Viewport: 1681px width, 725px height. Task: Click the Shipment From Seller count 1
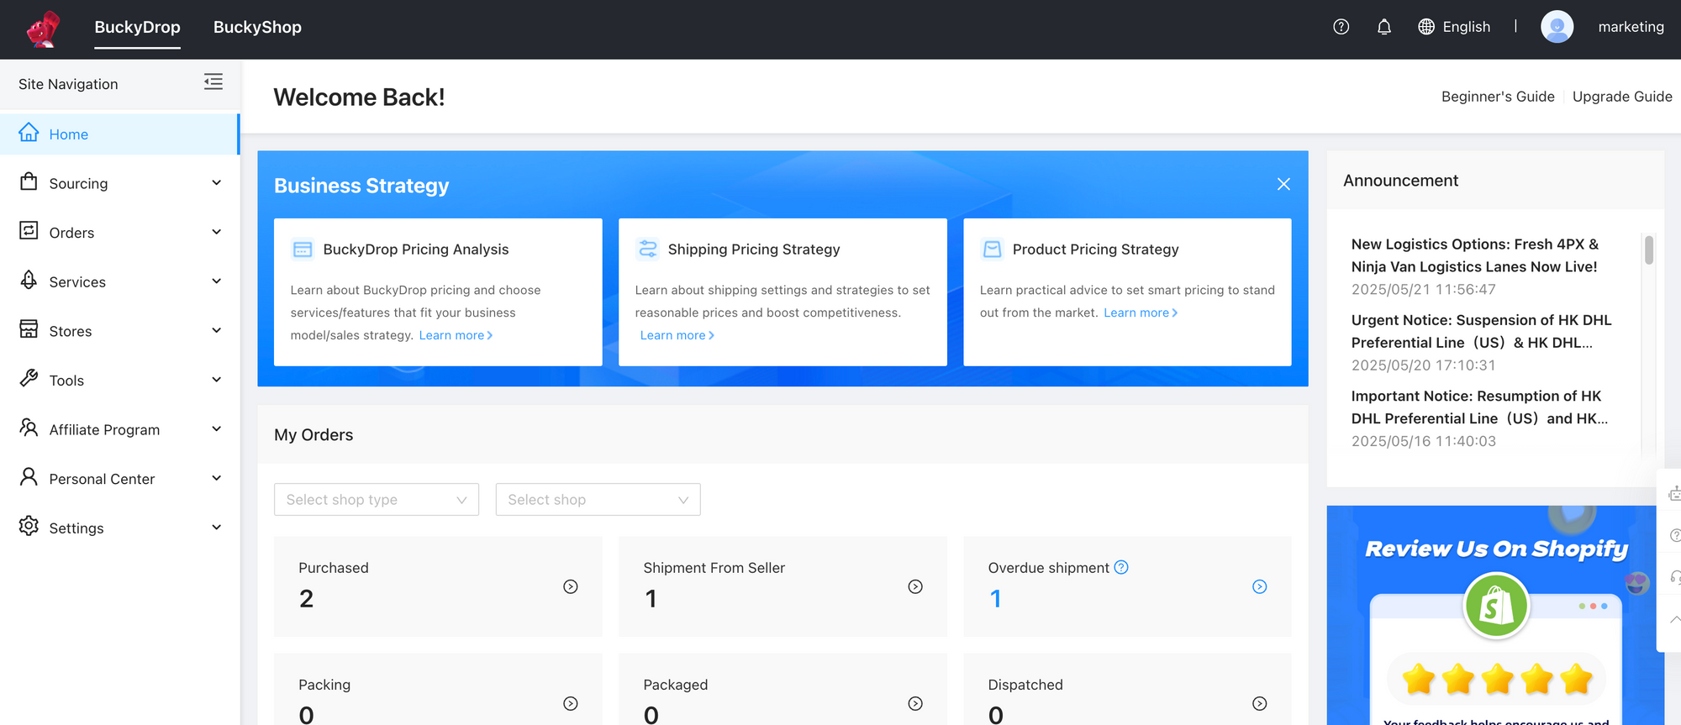[651, 598]
